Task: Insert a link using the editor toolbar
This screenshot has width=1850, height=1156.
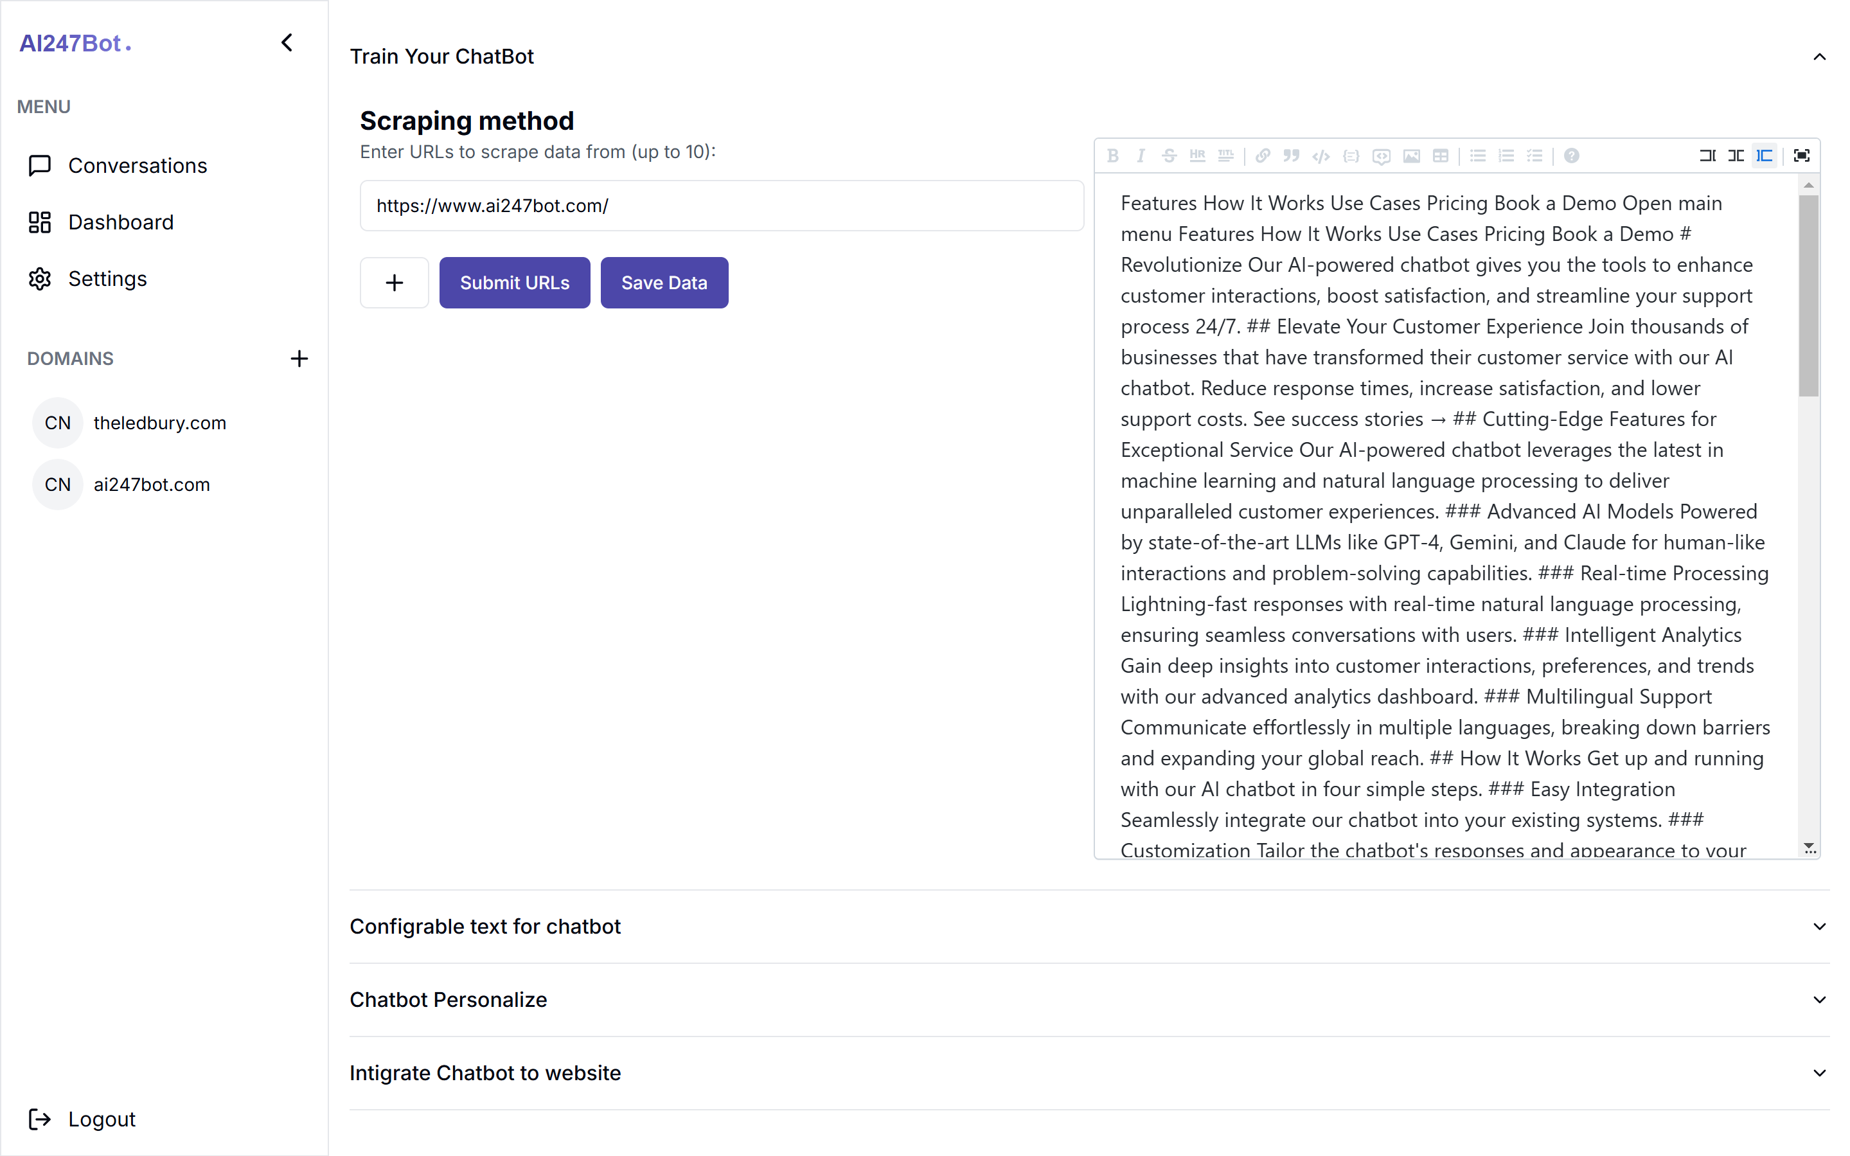Action: point(1262,156)
